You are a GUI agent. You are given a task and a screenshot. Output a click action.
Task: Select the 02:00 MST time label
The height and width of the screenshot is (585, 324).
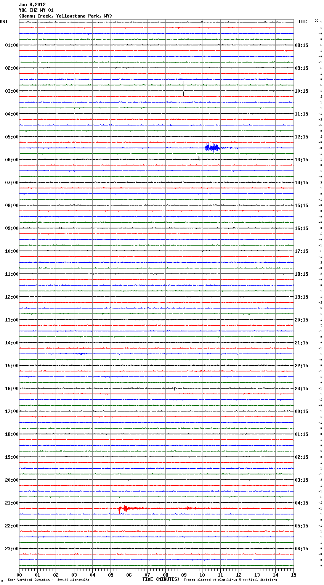pyautogui.click(x=12, y=68)
